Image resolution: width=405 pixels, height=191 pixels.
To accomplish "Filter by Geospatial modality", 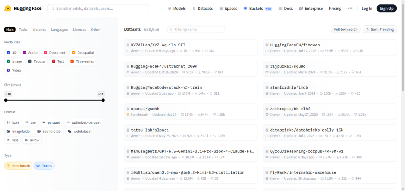I will pyautogui.click(x=83, y=53).
